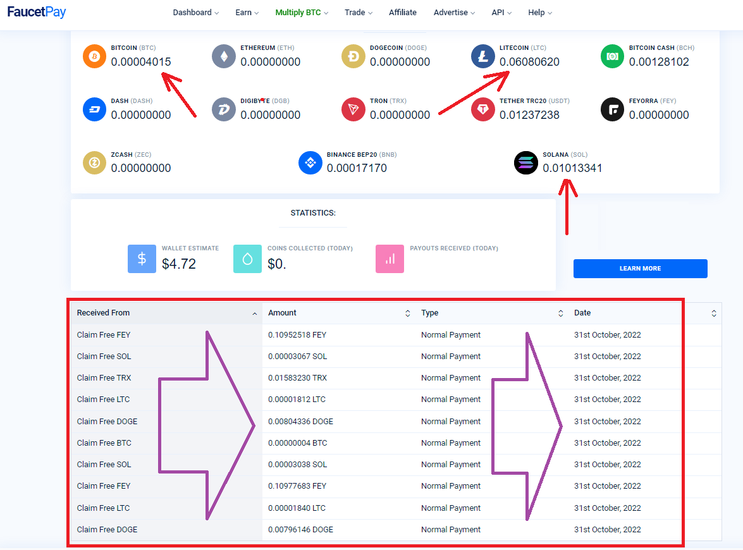This screenshot has height=550, width=743.
Task: Click the Learn More button
Action: click(640, 268)
